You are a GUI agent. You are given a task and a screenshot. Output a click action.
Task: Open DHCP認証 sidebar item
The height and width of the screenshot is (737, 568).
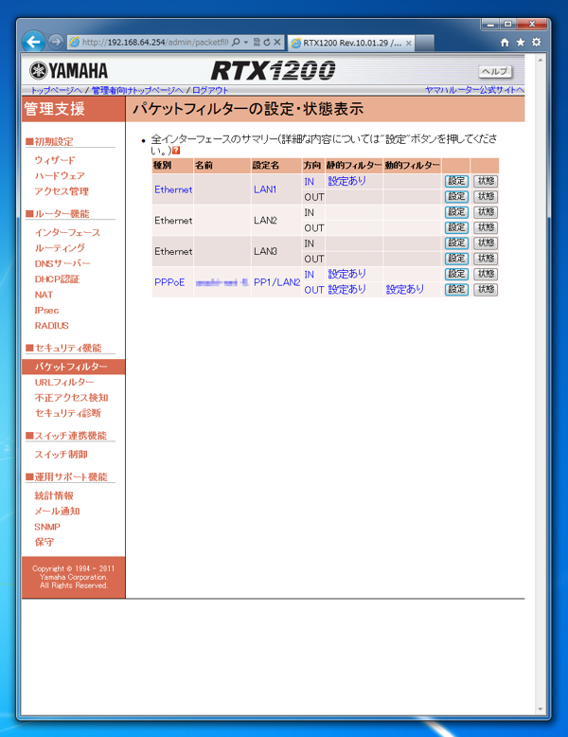[x=57, y=279]
